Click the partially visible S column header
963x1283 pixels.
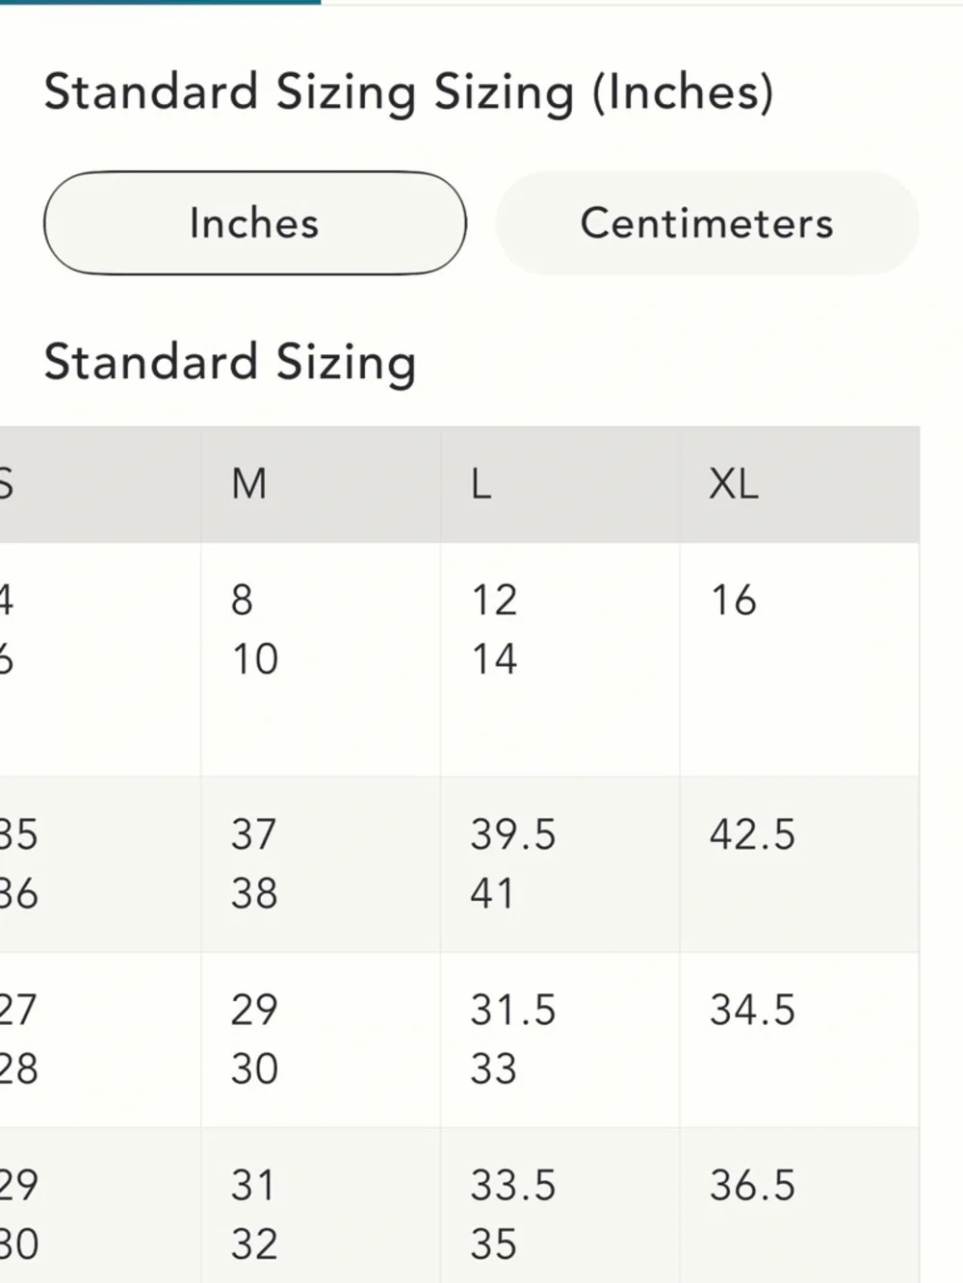coord(100,484)
